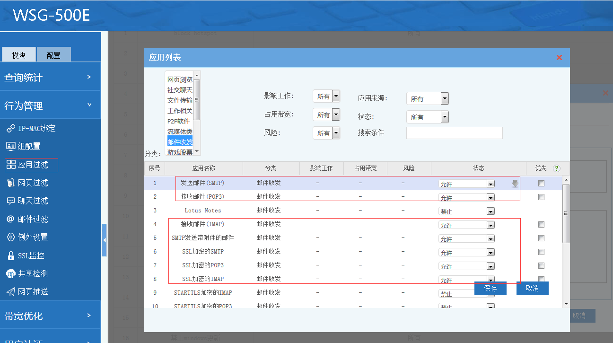Expand the 查询统计 menu section
This screenshot has height=343, width=613.
tap(50, 77)
